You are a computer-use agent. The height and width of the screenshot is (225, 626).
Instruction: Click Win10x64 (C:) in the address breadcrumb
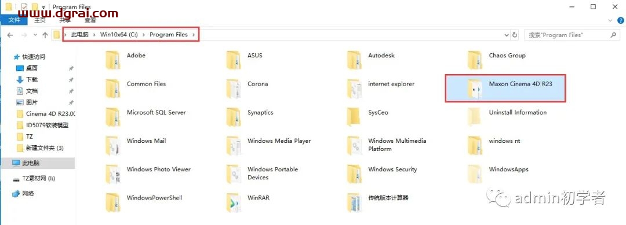coord(119,35)
